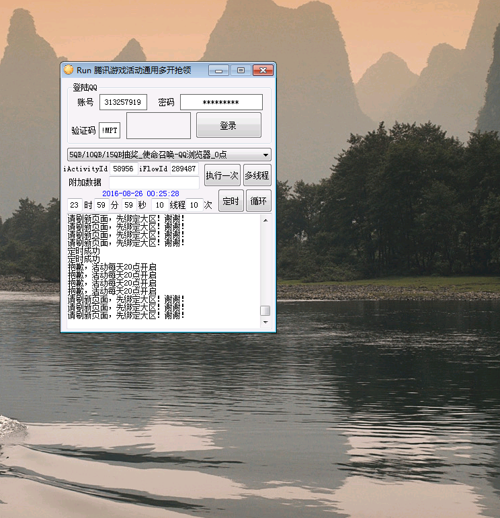Close the Run 腾讯游戏活动 window
This screenshot has height=518, width=500.
pyautogui.click(x=263, y=71)
